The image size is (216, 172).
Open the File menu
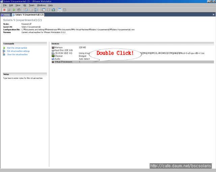pos(5,5)
